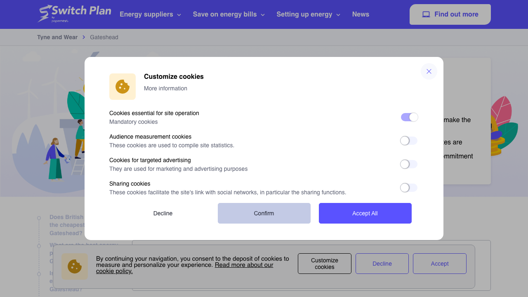Click the Confirm button in the dialog
This screenshot has width=528, height=297.
point(264,213)
